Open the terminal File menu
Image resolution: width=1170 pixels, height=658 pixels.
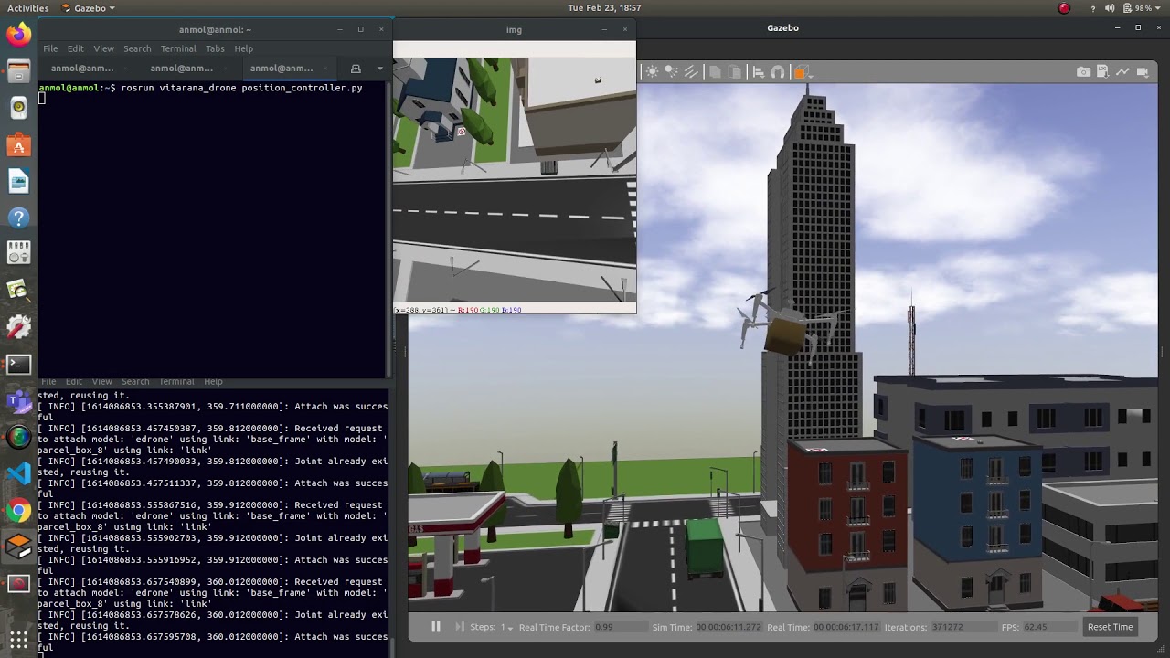[x=50, y=48]
